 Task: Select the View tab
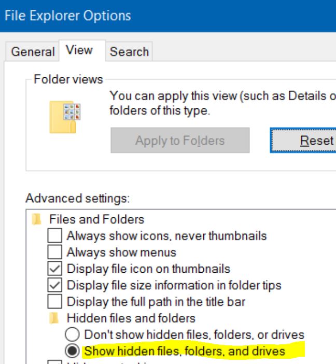82,51
